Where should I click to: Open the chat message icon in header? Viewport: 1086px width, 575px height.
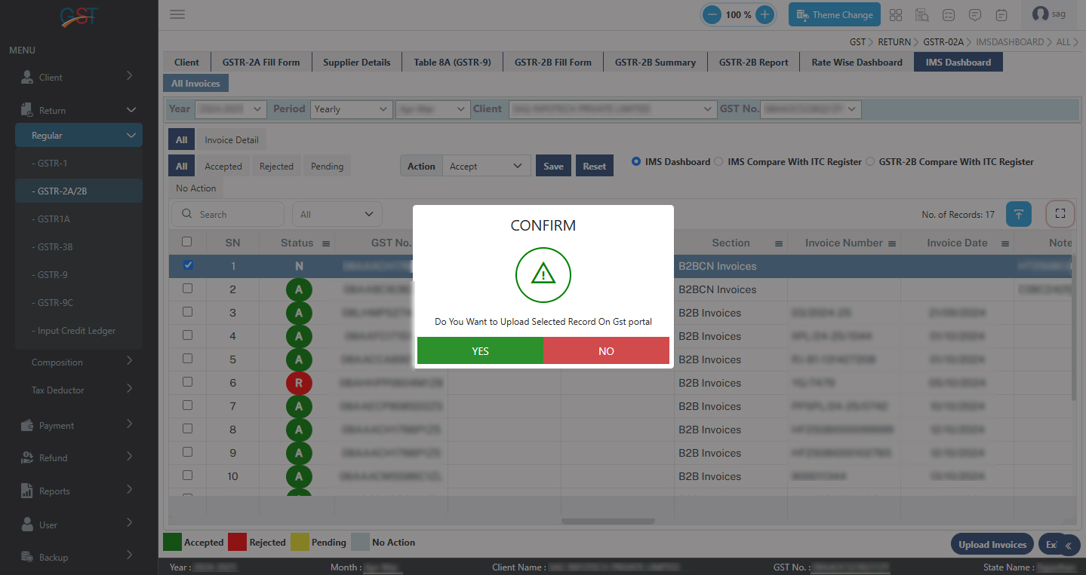tap(975, 14)
